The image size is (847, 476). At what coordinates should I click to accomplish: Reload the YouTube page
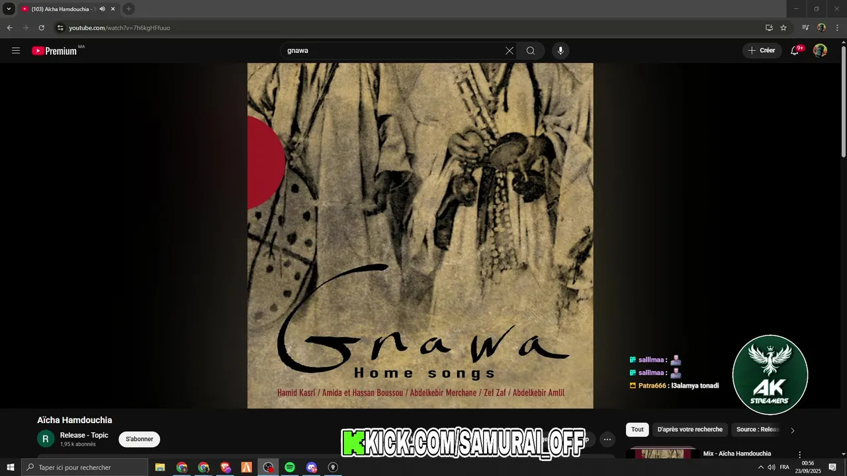click(41, 28)
